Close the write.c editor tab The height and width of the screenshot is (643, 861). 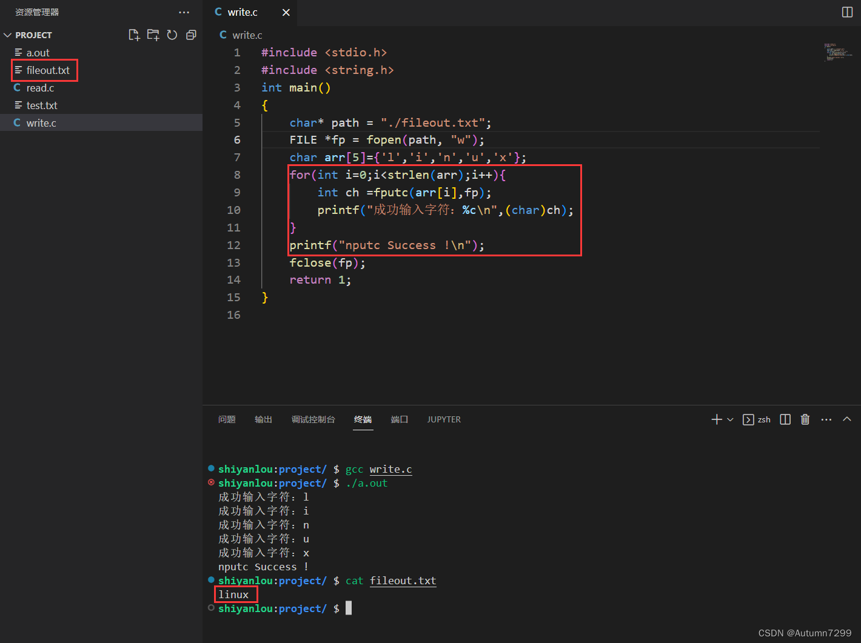[286, 12]
